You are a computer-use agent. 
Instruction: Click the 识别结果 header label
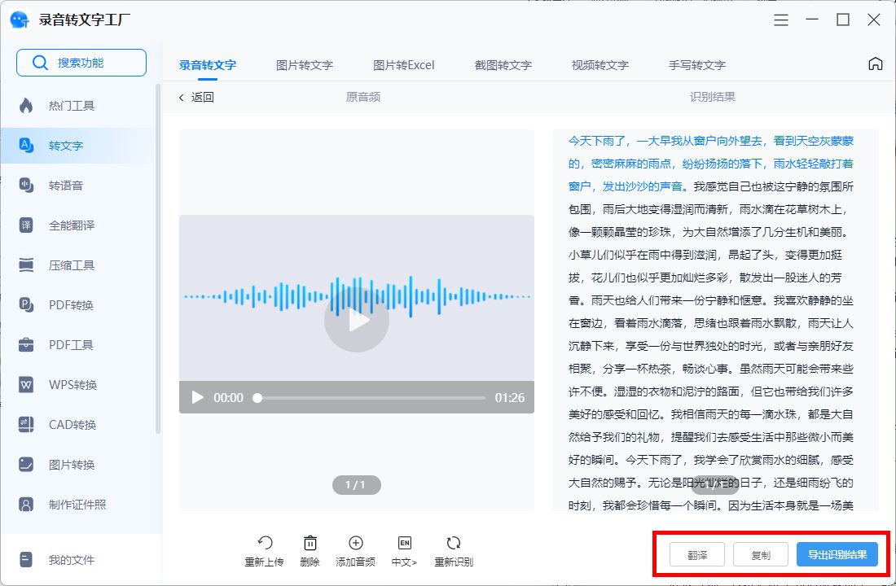[712, 97]
